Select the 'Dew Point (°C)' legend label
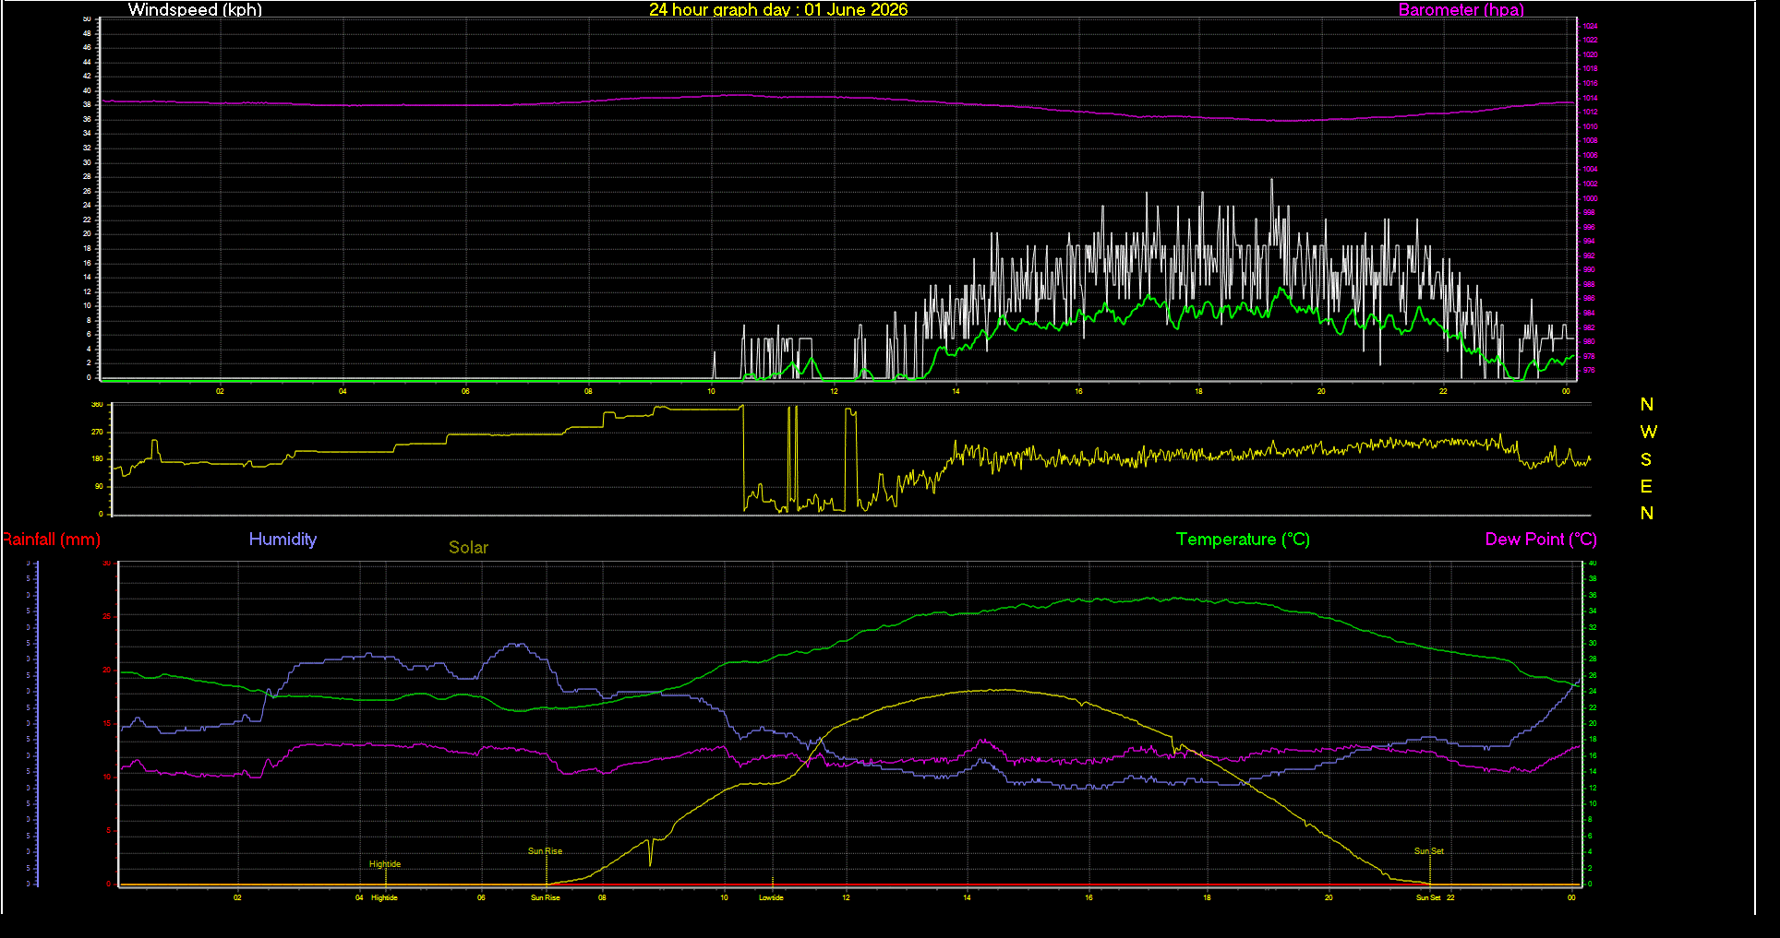 coord(1541,540)
